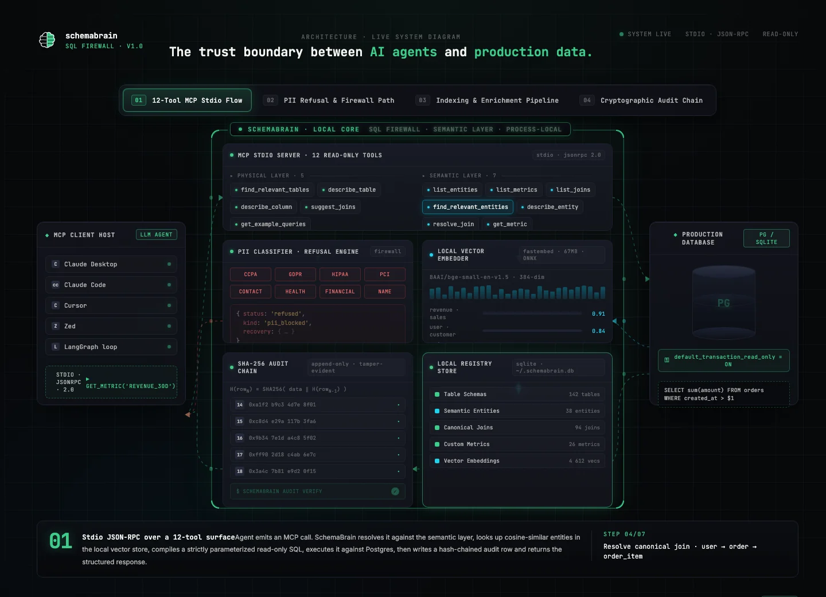The width and height of the screenshot is (826, 597).
Task: Click the LangGraph loop client icon
Action: (x=56, y=347)
